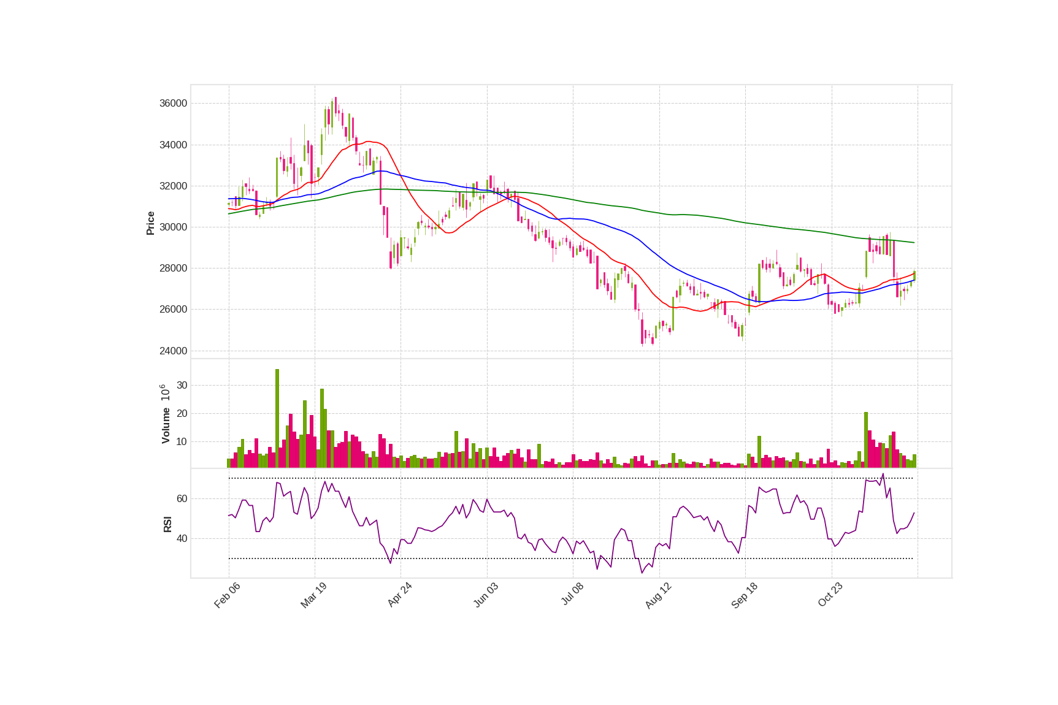Click the 34000 price tick label
Image resolution: width=1058 pixels, height=705 pixels.
(x=173, y=145)
